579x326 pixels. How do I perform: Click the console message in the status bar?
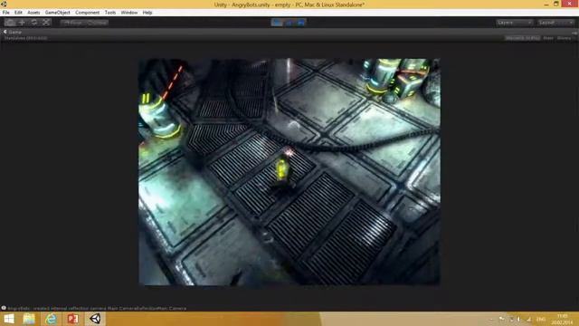pos(97,308)
